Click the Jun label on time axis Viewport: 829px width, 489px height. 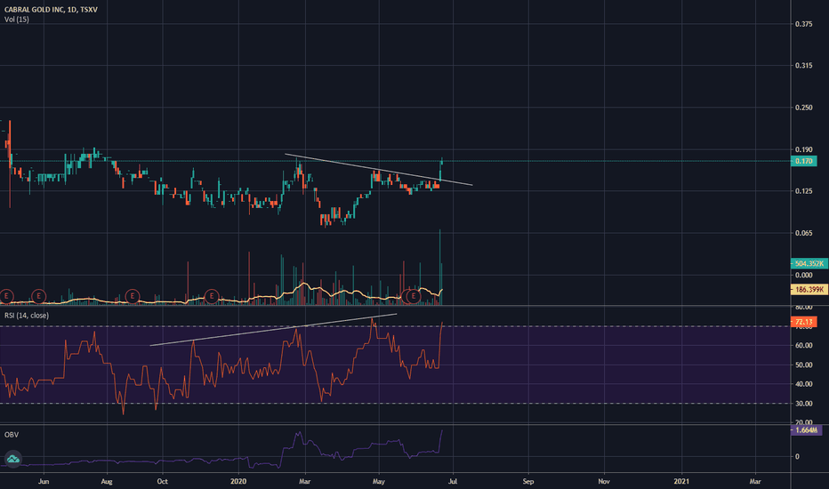click(x=44, y=482)
